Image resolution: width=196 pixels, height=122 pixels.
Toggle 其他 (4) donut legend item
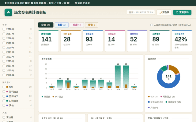pyautogui.click(x=153, y=108)
